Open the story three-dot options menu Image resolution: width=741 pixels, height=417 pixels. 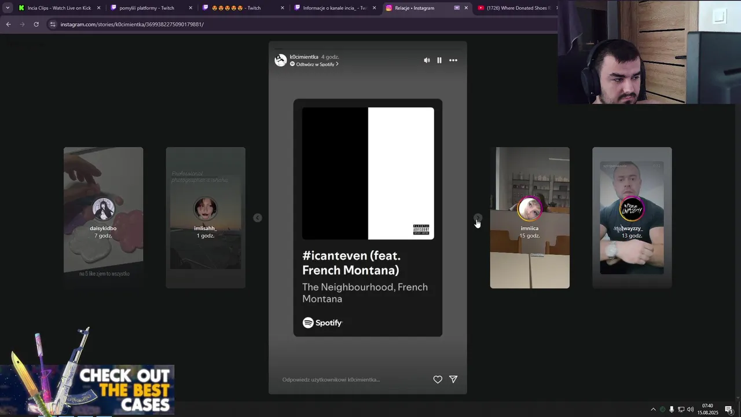pyautogui.click(x=453, y=60)
